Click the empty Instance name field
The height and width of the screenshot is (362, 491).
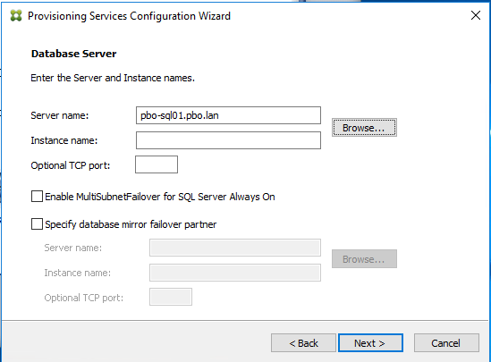pos(228,140)
